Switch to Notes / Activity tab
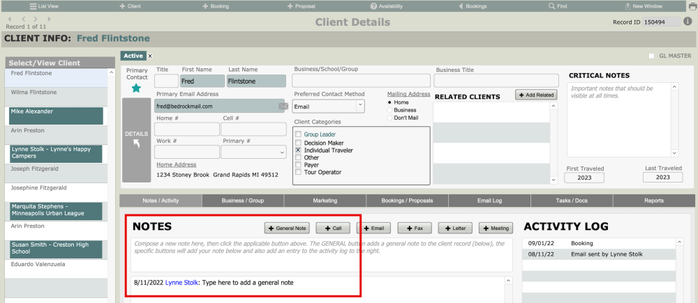Image resolution: width=698 pixels, height=303 pixels. 161,201
